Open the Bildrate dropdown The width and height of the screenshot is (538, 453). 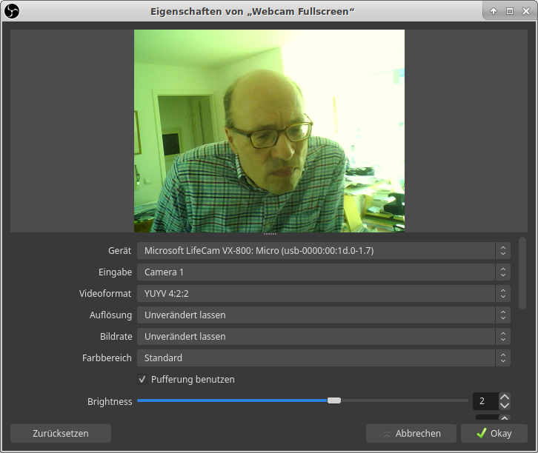[x=324, y=337]
